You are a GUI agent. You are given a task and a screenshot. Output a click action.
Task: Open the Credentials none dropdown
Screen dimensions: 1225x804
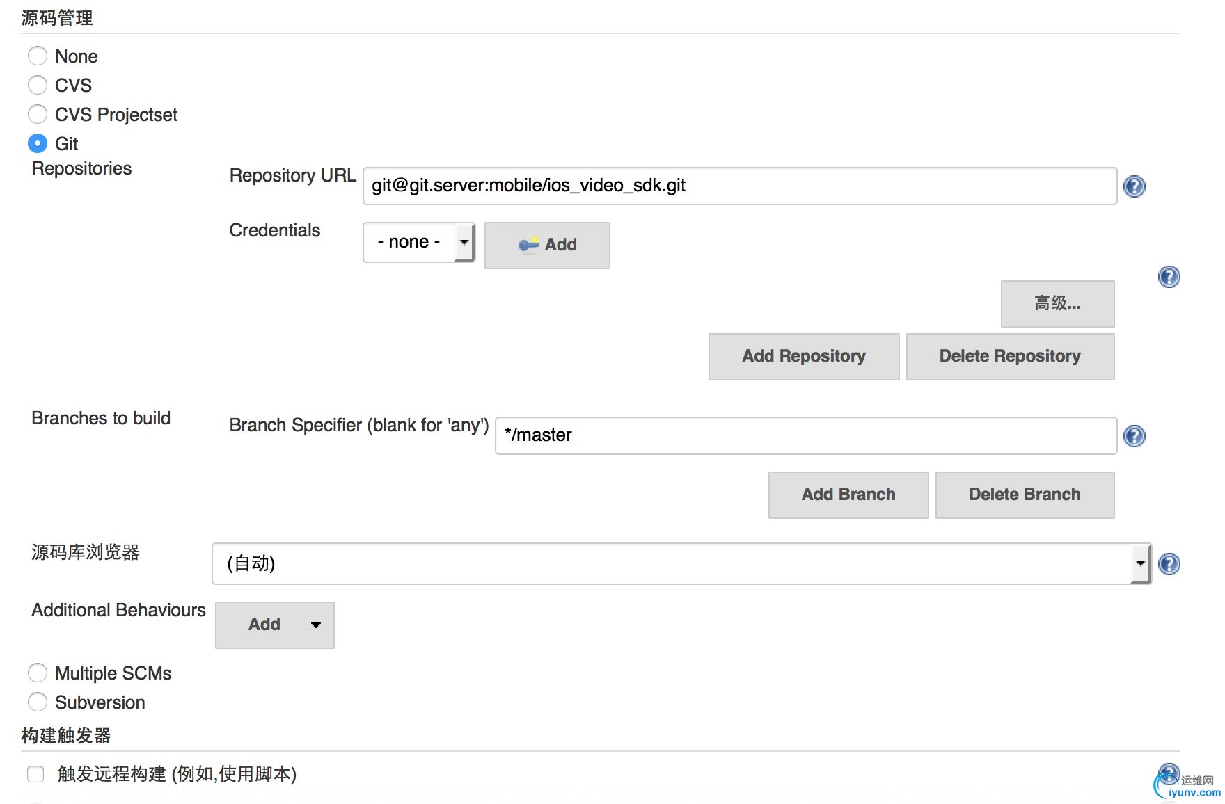418,242
